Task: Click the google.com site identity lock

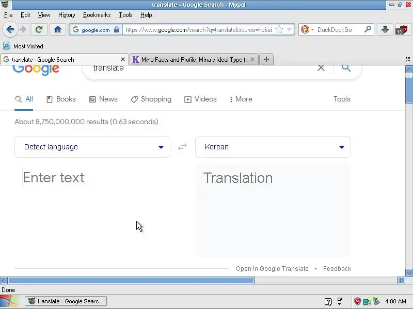Action: [x=96, y=30]
